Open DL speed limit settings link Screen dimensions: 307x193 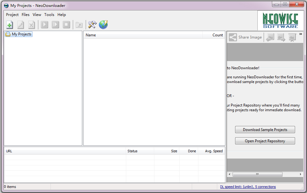(248, 187)
